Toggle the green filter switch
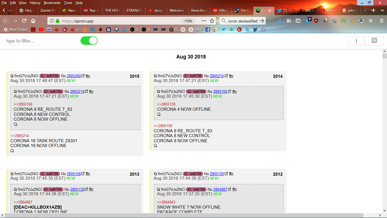This screenshot has height=218, width=387. click(89, 41)
